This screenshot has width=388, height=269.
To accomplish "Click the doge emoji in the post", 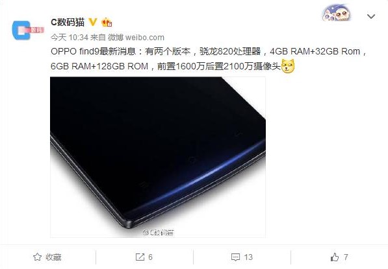I will [288, 66].
